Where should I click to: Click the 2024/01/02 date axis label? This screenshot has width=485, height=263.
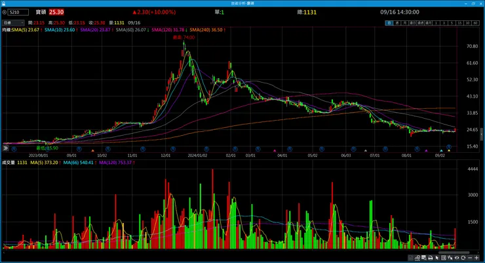(x=197, y=155)
